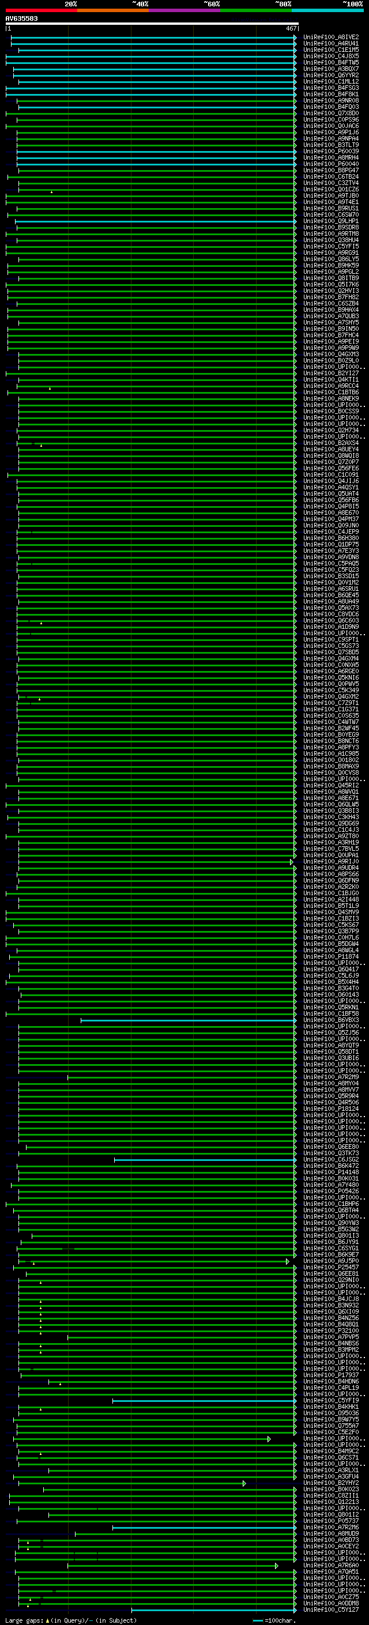Select the UniRef100_C1ML12 label
369x1625 pixels.
(x=331, y=81)
